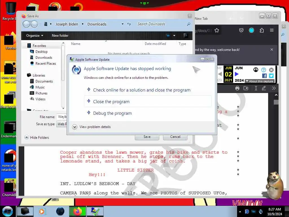
Task: Click the Search Downloads field
Action: [160, 24]
